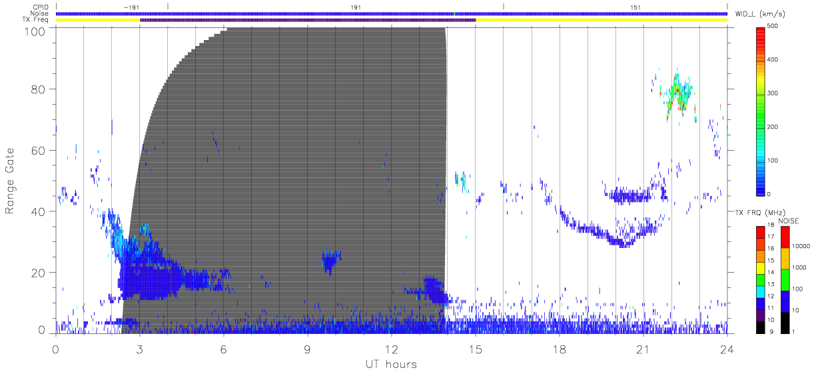This screenshot has width=818, height=378.
Task: Select the CPID value -191
Action: click(x=131, y=7)
